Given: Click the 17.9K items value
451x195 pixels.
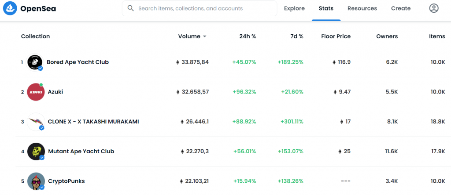Looking at the screenshot, I should [438, 152].
